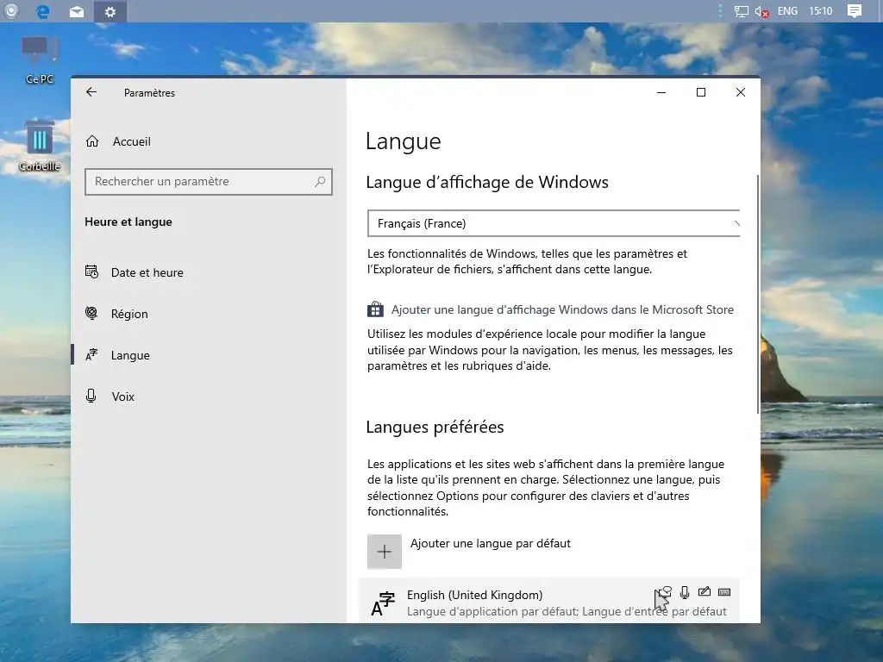Image resolution: width=883 pixels, height=662 pixels.
Task: Click the Heure et langue heading
Action: point(128,222)
